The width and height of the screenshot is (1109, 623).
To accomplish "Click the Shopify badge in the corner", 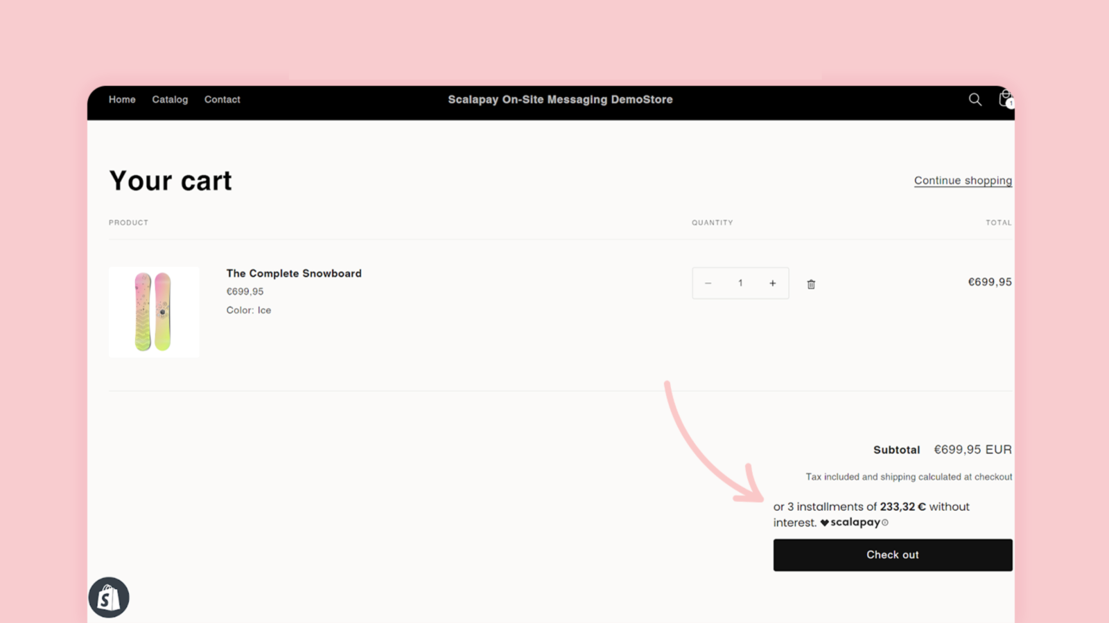I will [x=109, y=596].
